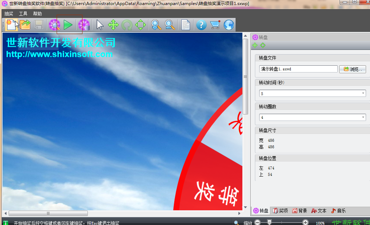Image resolution: width=370 pixels, height=225 pixels.
Task: Switch to the 背景 tab
Action: pos(300,211)
